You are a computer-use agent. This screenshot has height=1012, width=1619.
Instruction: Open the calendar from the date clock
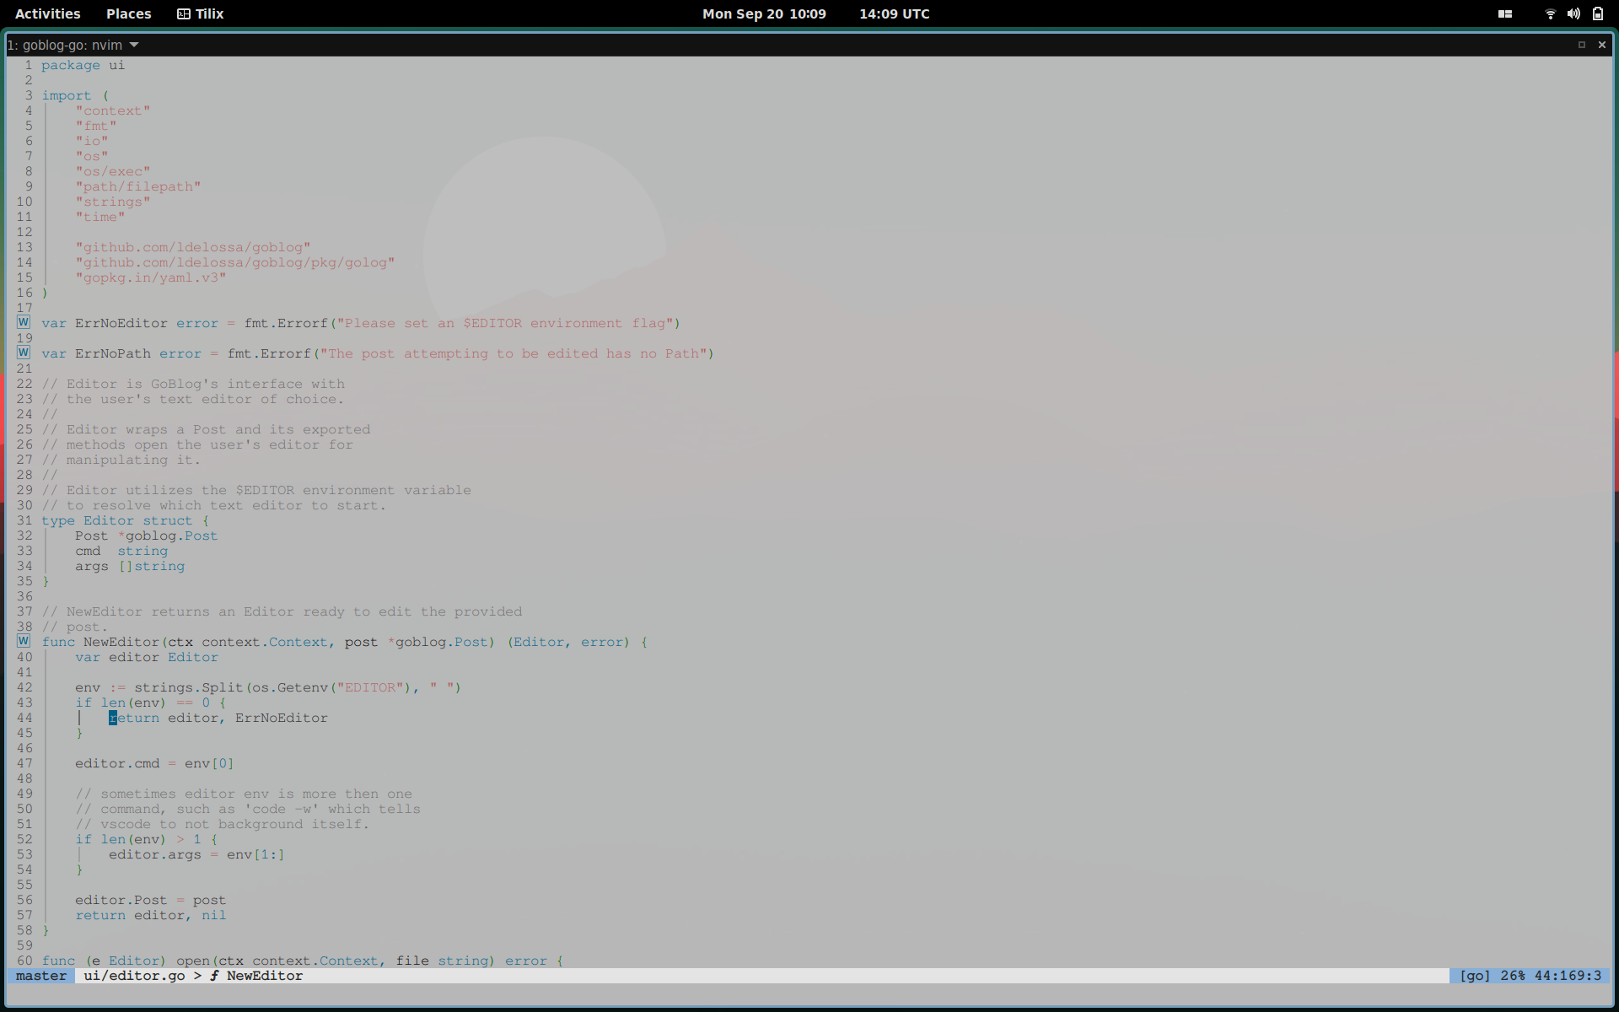click(x=764, y=13)
